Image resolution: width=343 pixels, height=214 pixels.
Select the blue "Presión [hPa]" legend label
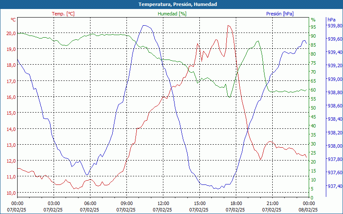tap(280, 14)
